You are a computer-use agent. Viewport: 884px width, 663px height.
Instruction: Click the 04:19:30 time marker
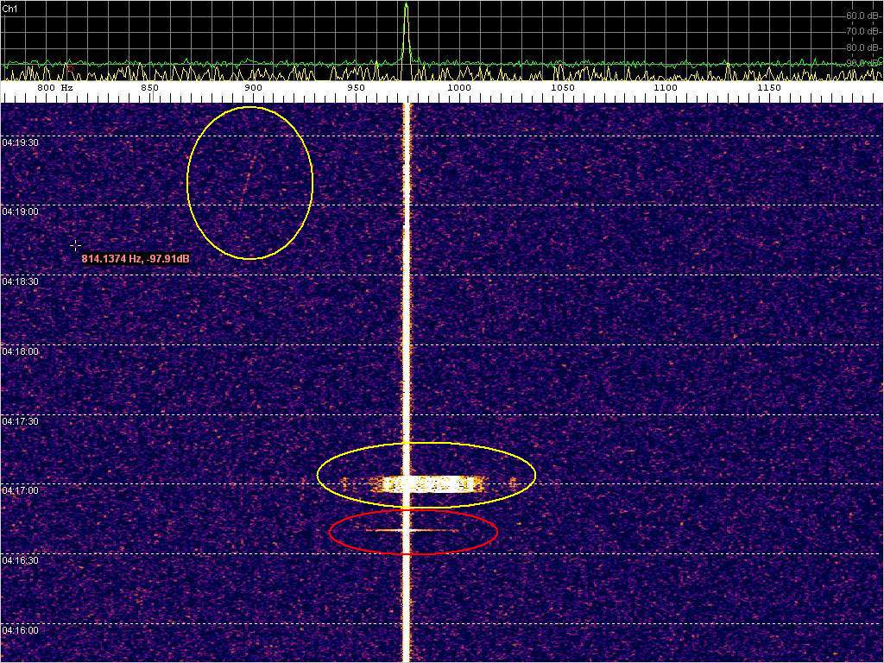tap(20, 142)
